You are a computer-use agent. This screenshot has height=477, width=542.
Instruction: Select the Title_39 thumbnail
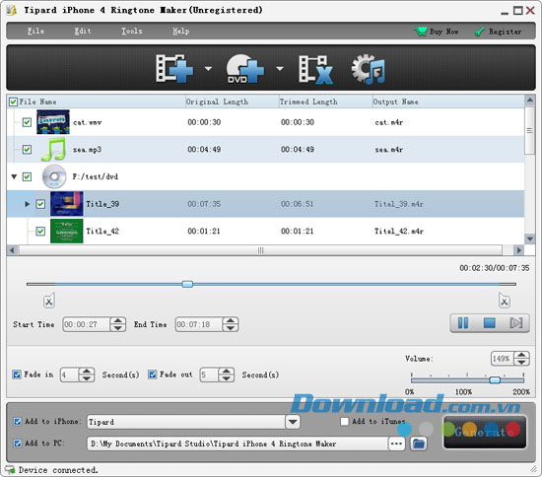67,204
